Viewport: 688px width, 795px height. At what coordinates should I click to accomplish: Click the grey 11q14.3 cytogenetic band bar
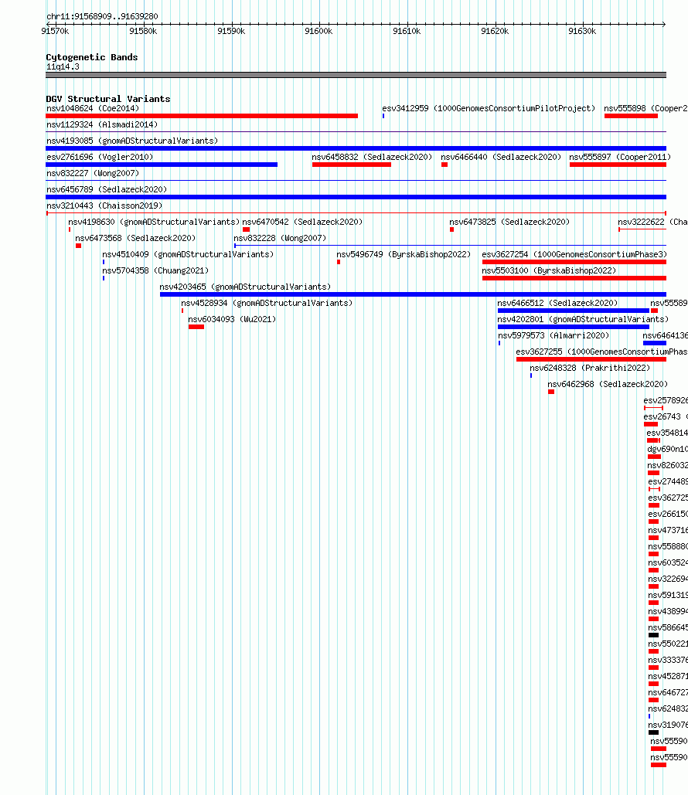coord(356,75)
